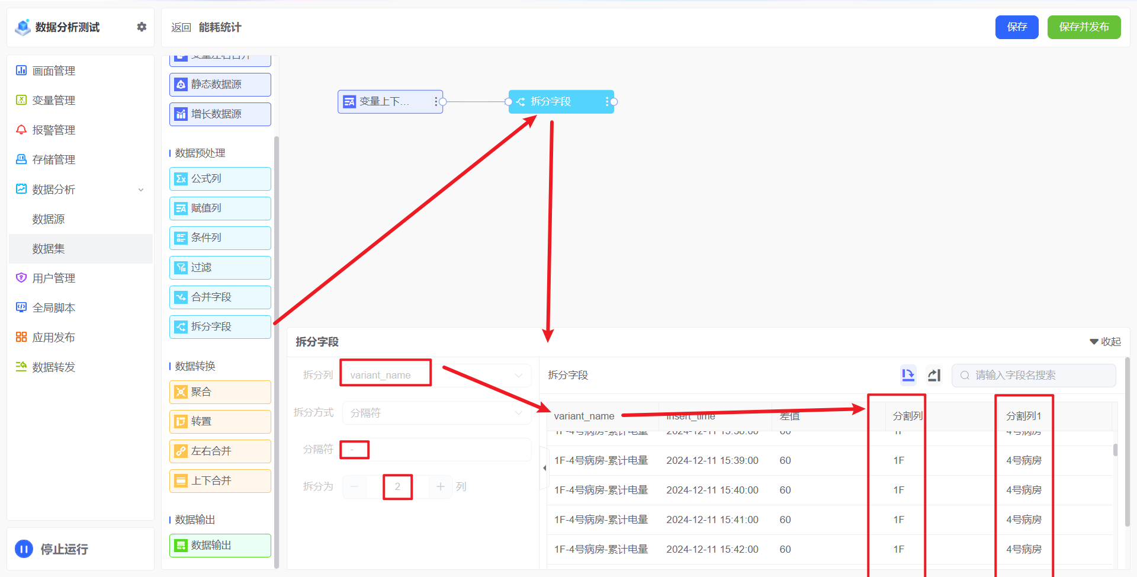Open 报警管理 from the sidebar
Image resolution: width=1137 pixels, height=577 pixels.
click(53, 130)
